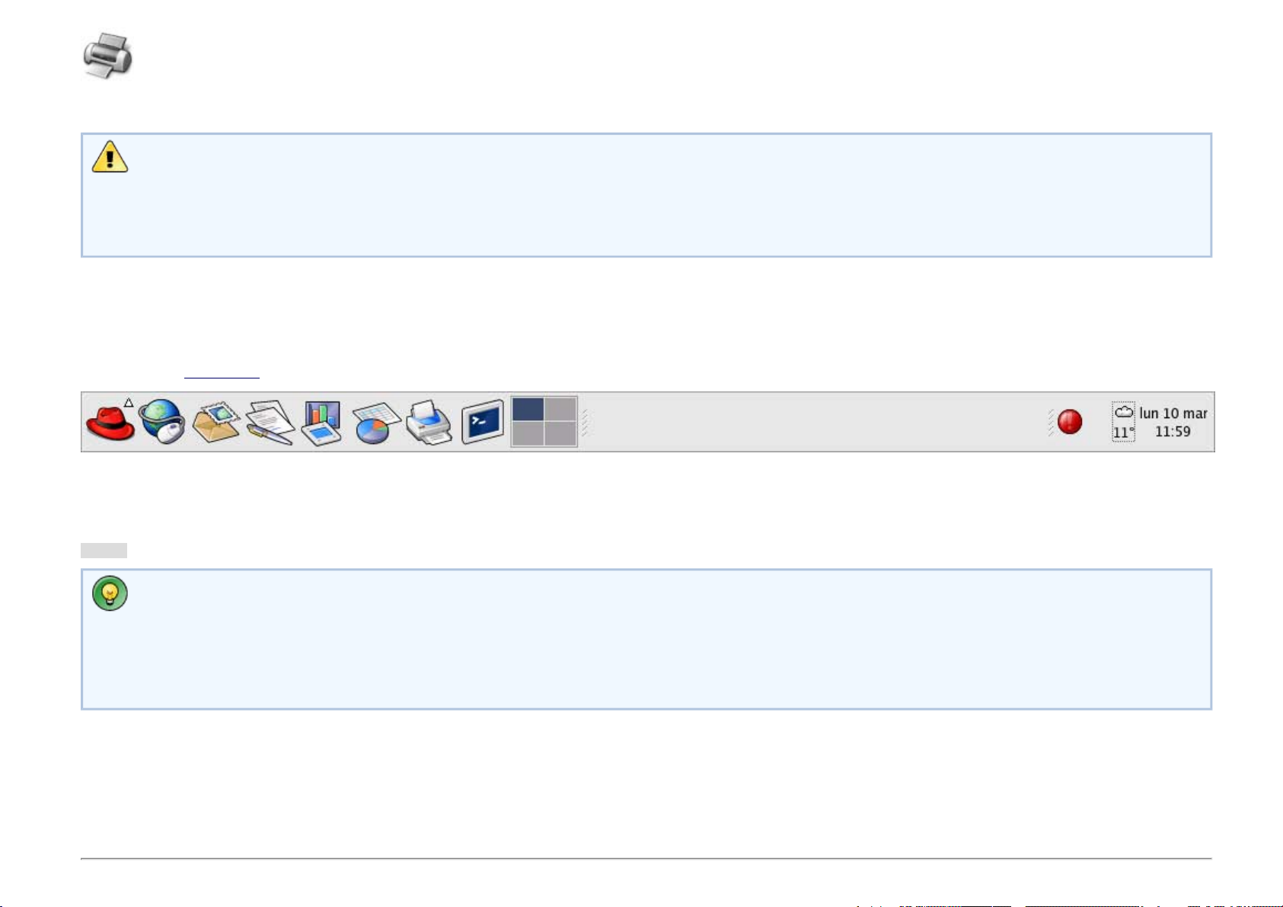Click the date and time clock
Image resolution: width=1283 pixels, height=907 pixels.
pos(1173,422)
